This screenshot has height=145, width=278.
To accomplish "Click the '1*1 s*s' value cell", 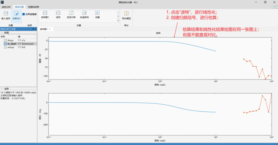I will pyautogui.click(x=21, y=40).
